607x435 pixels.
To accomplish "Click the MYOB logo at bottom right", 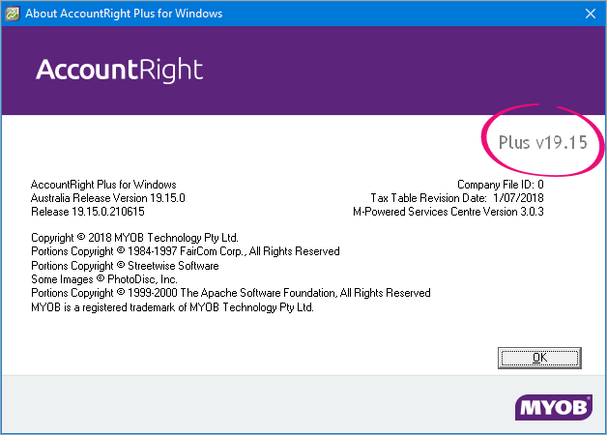I will click(553, 408).
